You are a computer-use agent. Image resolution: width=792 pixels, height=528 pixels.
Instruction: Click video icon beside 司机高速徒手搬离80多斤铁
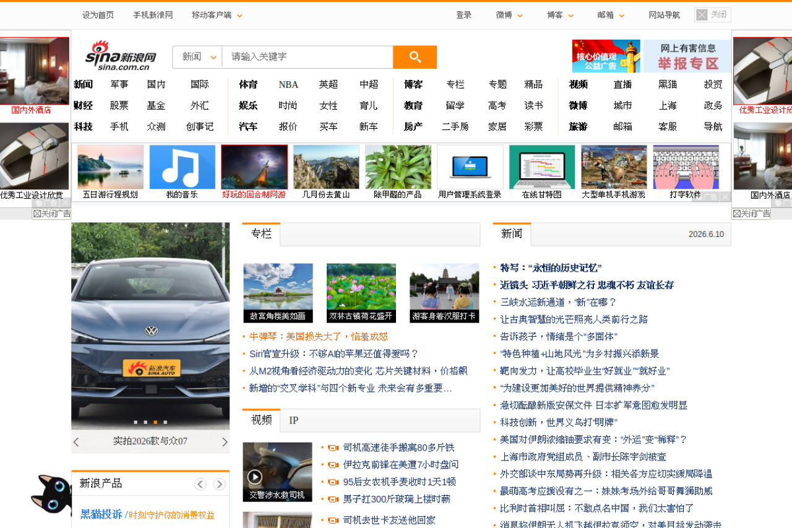click(333, 448)
